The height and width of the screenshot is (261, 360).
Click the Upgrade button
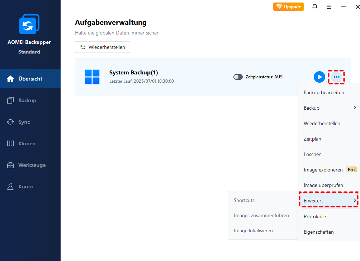point(289,7)
